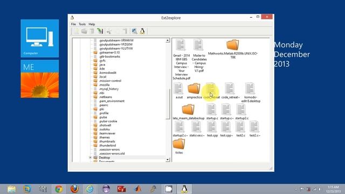
Task: Select the Gmail IBM GBS Interview Schedule.pdf file
Action: pyautogui.click(x=181, y=59)
